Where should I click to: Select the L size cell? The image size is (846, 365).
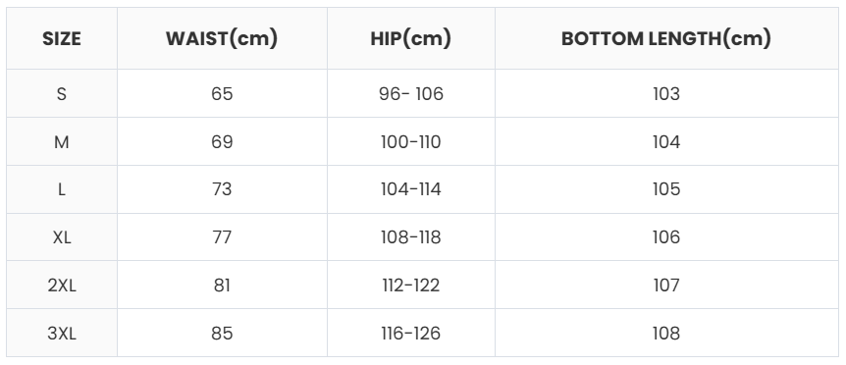(x=62, y=189)
